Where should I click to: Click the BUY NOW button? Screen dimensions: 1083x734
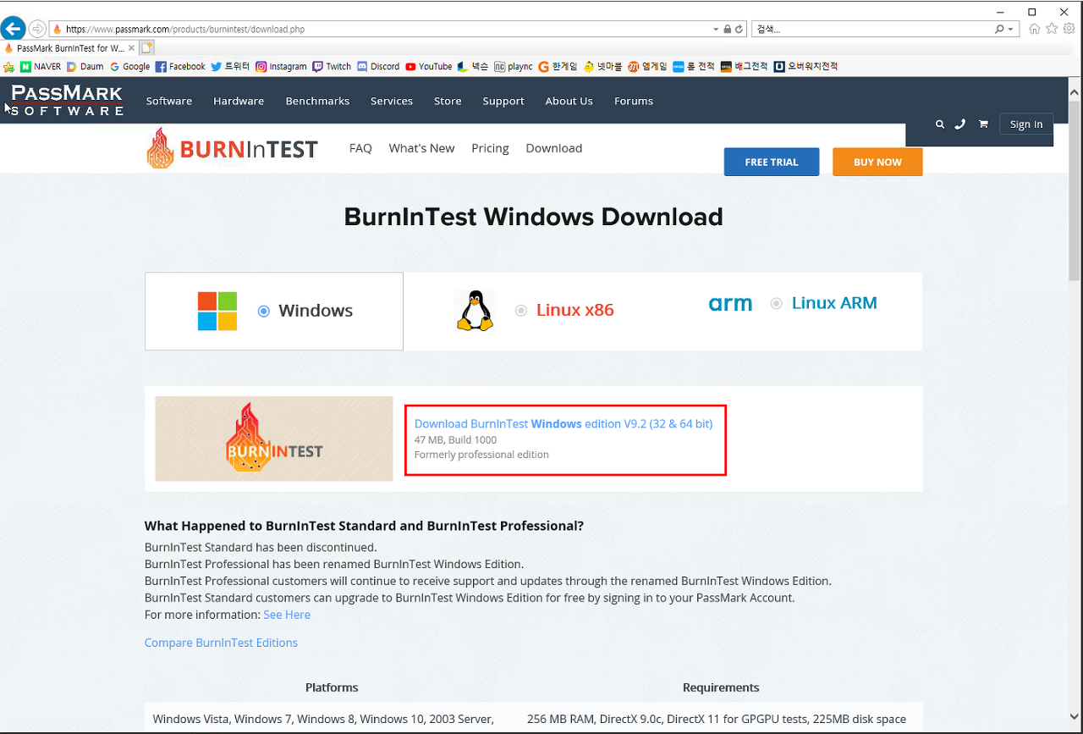click(877, 162)
